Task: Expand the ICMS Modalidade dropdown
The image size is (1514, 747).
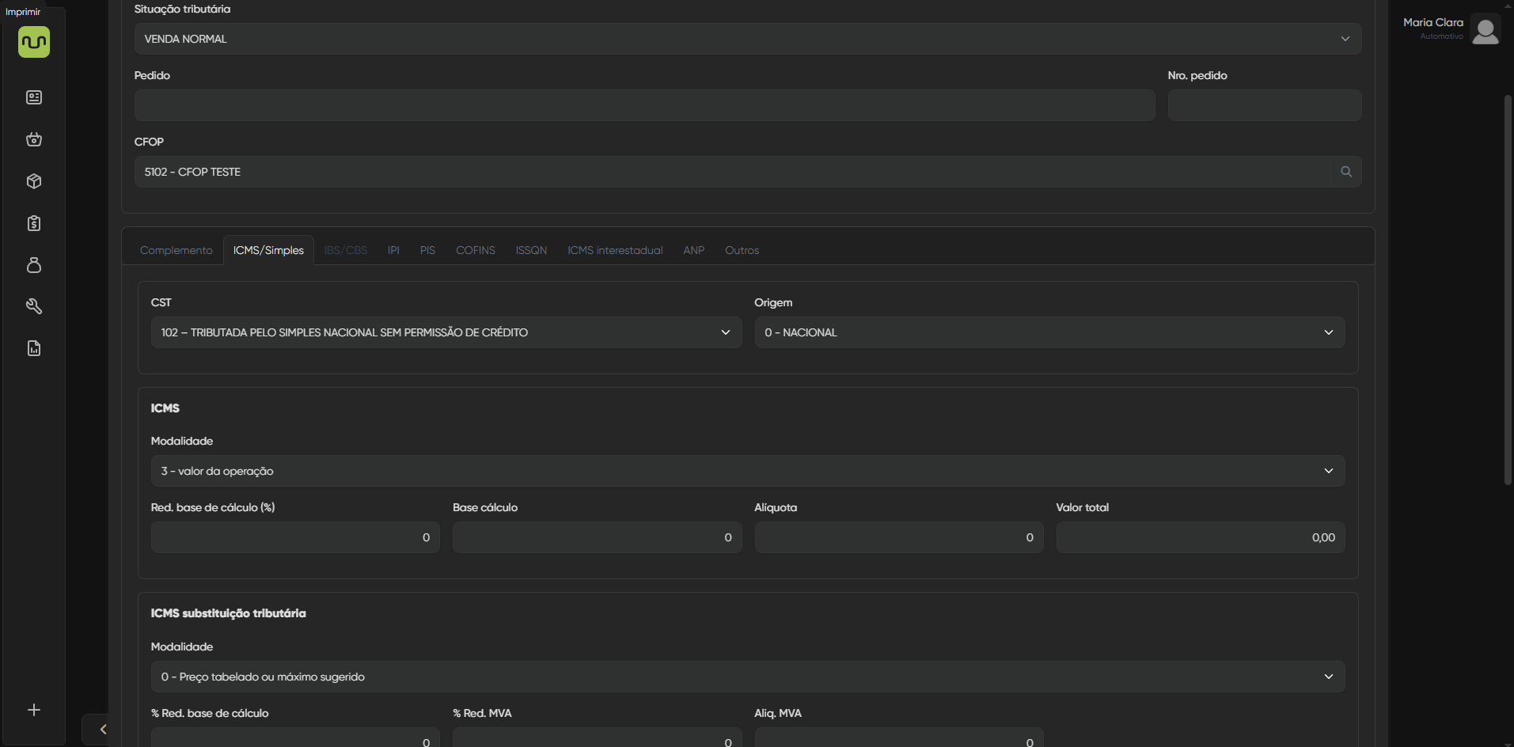Action: 747,471
